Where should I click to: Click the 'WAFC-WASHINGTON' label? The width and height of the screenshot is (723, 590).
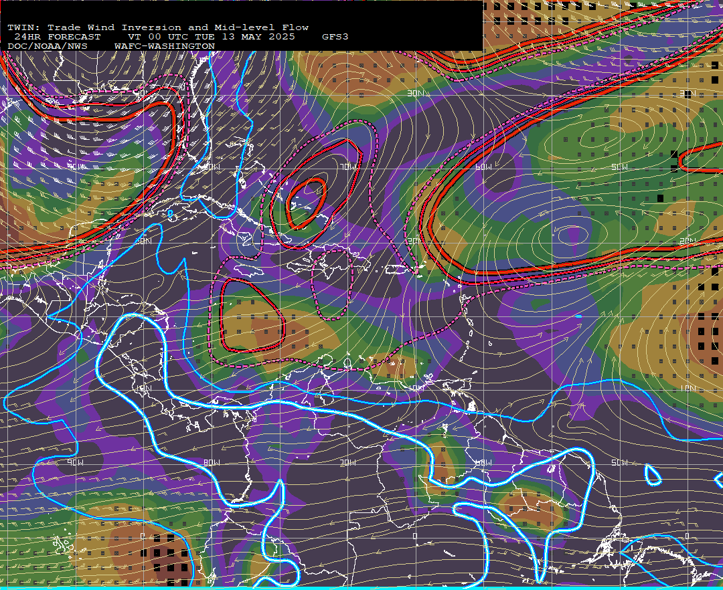coord(164,47)
